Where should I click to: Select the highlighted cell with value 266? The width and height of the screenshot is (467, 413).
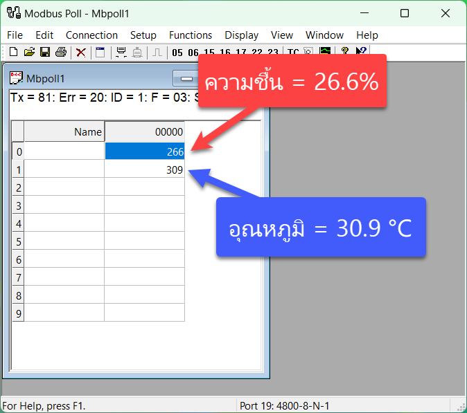click(x=144, y=152)
